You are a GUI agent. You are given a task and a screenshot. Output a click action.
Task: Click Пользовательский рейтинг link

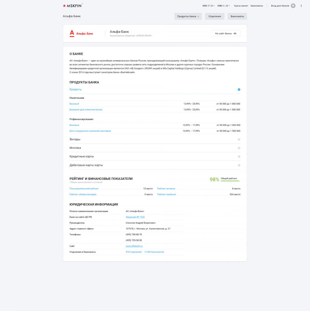pos(84,189)
